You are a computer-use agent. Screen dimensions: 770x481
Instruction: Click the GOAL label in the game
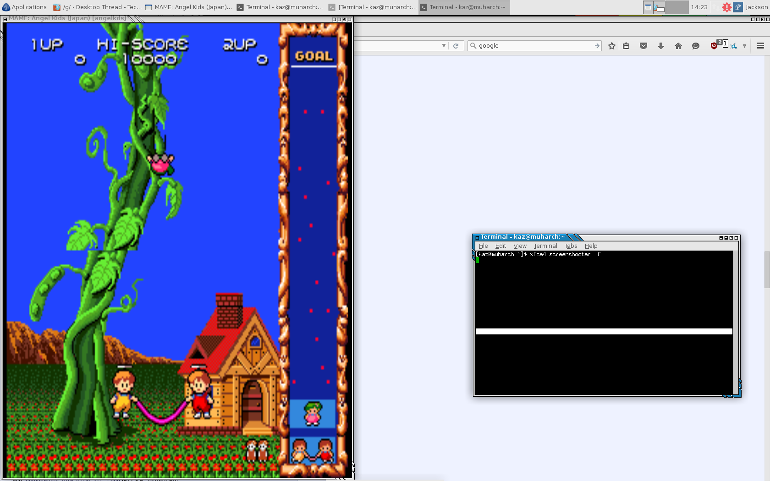313,56
